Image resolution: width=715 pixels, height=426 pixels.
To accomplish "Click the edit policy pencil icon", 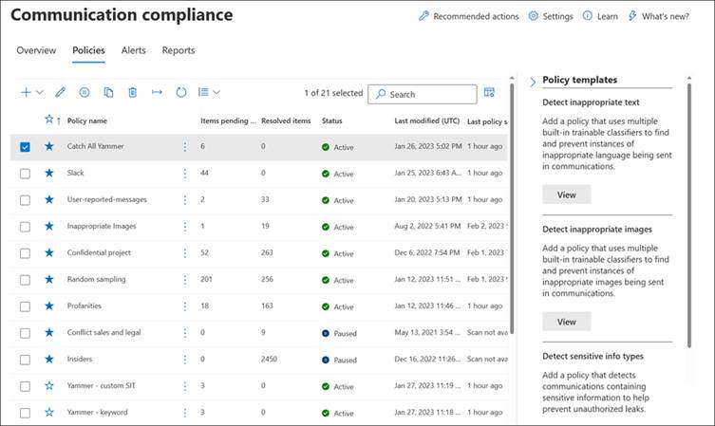I will pyautogui.click(x=60, y=92).
